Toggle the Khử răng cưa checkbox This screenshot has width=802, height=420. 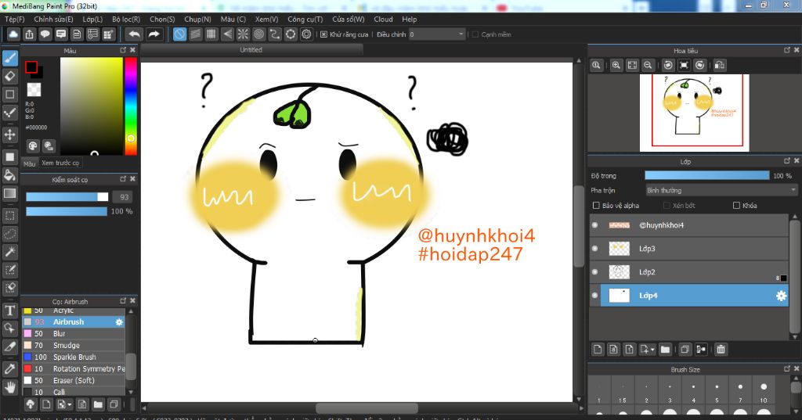323,34
